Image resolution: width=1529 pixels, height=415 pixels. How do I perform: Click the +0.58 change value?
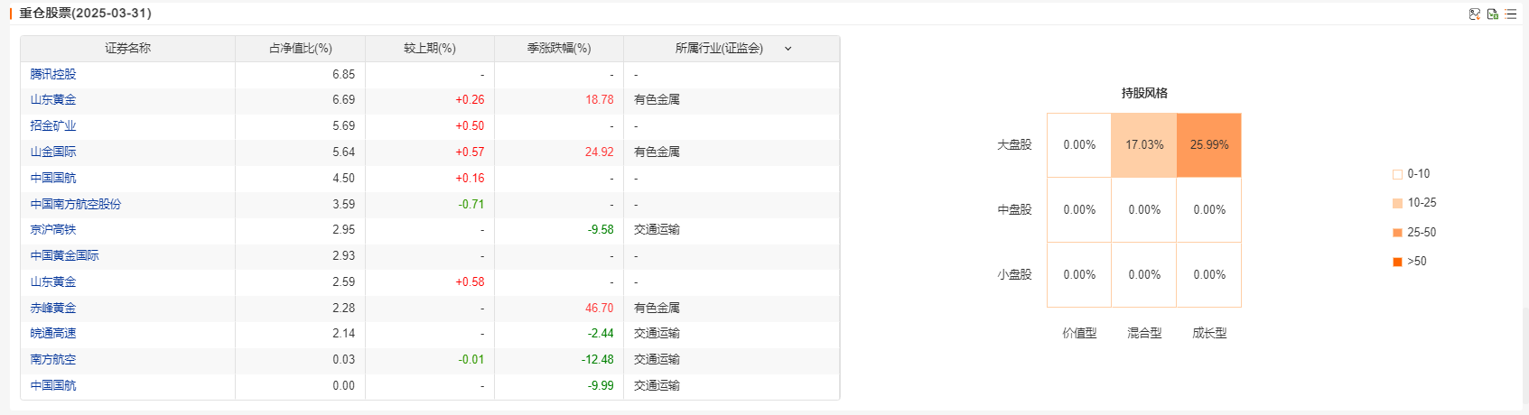pos(470,282)
